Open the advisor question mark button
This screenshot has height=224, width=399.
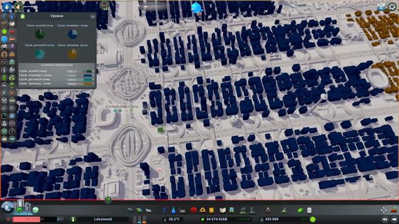[x=108, y=200]
